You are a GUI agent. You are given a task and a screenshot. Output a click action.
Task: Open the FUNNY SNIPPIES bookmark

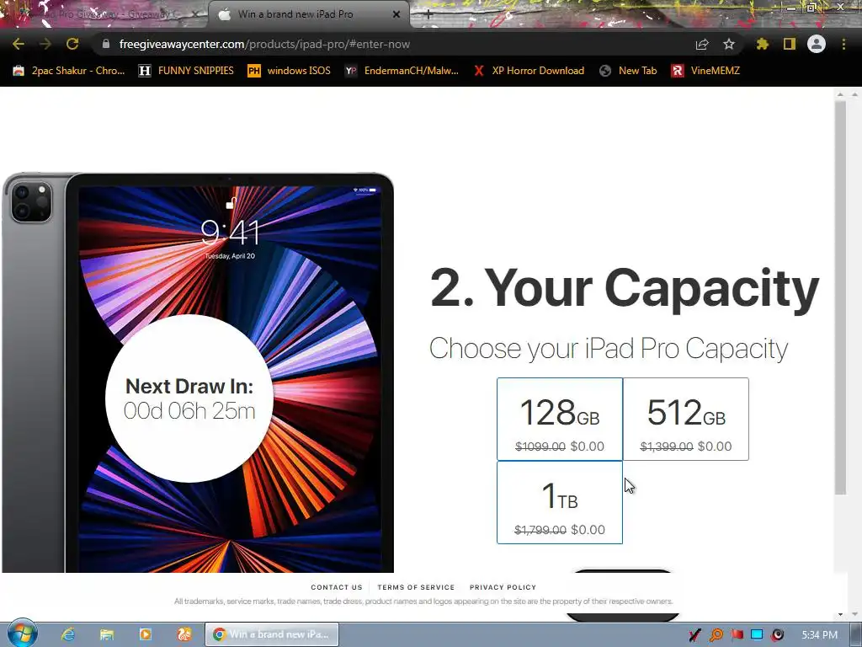[x=186, y=71]
